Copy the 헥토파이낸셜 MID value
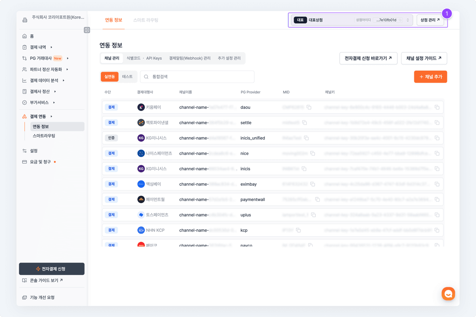The width and height of the screenshot is (476, 317). 305,123
